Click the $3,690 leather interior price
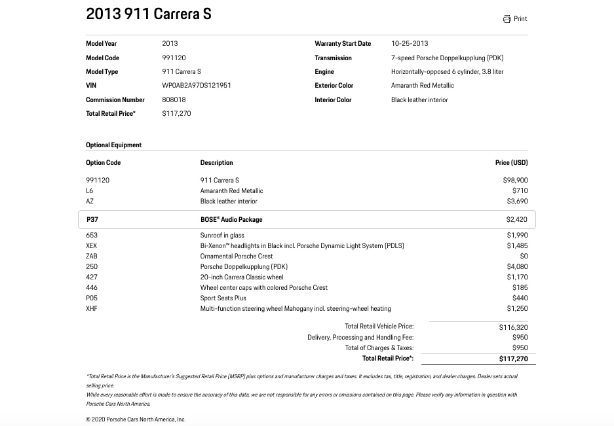The height and width of the screenshot is (426, 614). click(x=517, y=202)
